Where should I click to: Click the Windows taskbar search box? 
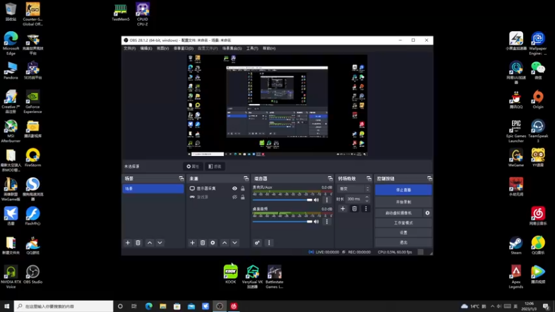(64, 306)
